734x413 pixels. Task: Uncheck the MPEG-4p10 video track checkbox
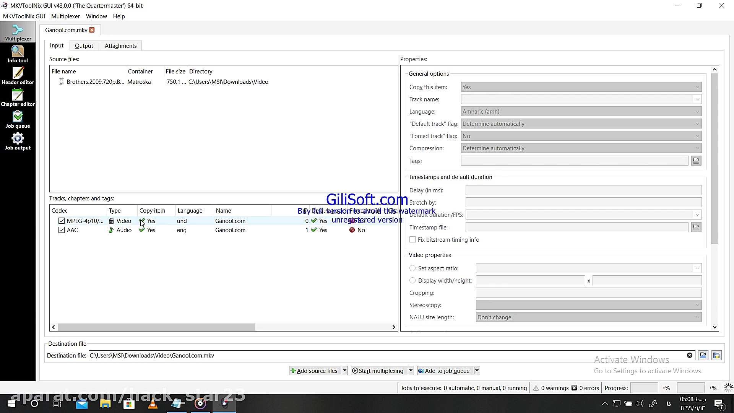pyautogui.click(x=62, y=221)
